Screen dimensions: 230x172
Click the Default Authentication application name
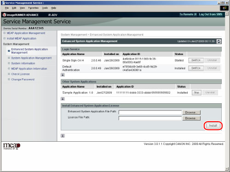[x=71, y=68]
